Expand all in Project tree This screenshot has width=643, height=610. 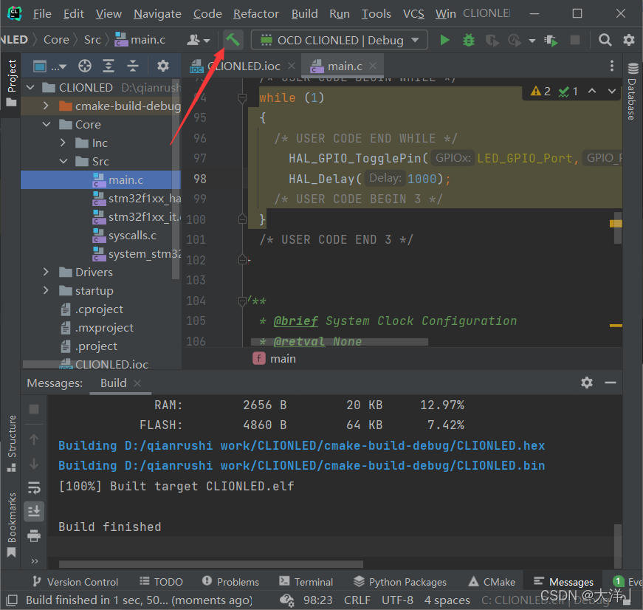coord(109,66)
